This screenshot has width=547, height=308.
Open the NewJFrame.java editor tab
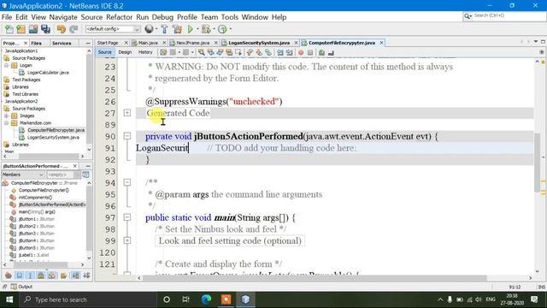pos(192,43)
